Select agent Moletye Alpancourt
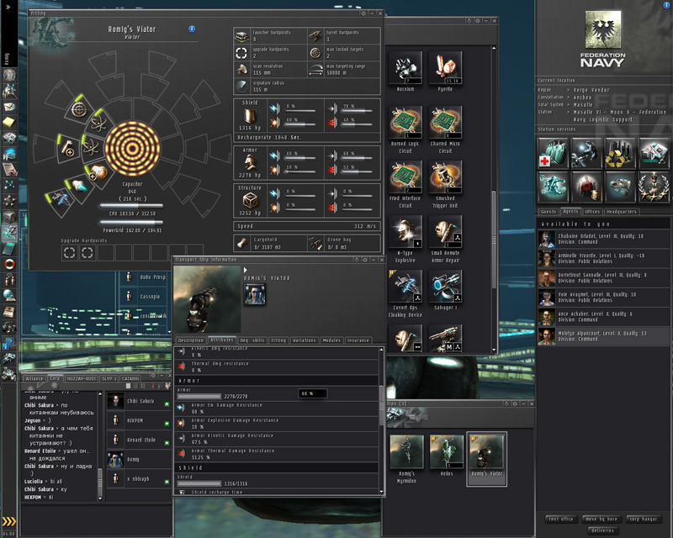This screenshot has width=673, height=538. 603,336
